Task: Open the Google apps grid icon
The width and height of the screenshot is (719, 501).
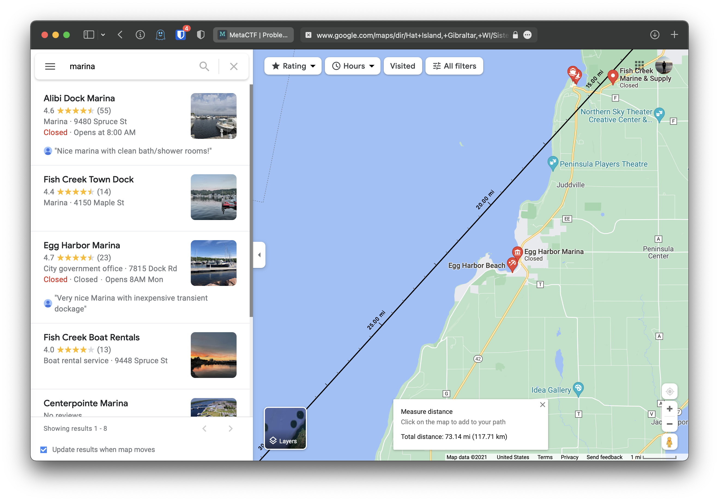Action: click(x=639, y=65)
